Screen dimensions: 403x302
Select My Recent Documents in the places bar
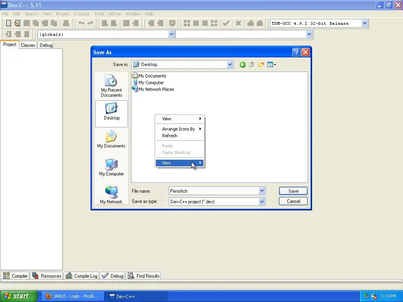click(111, 86)
